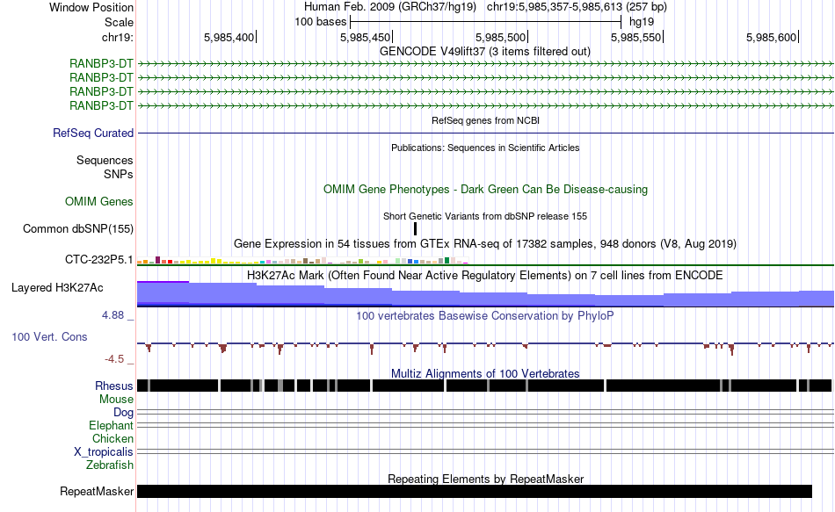Open the GTEx Gene Expression track title

485,244
